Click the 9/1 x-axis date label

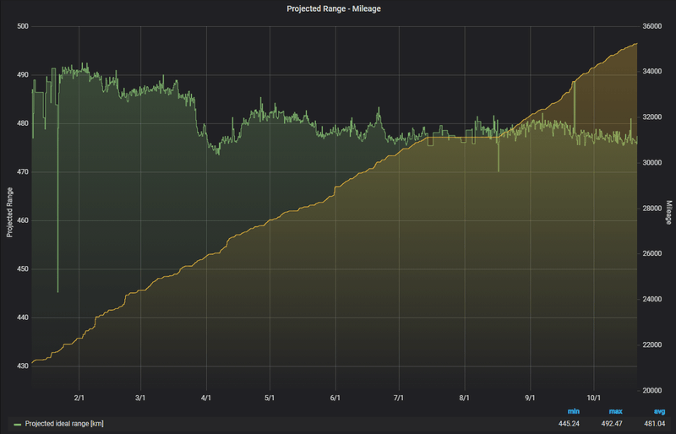click(530, 398)
